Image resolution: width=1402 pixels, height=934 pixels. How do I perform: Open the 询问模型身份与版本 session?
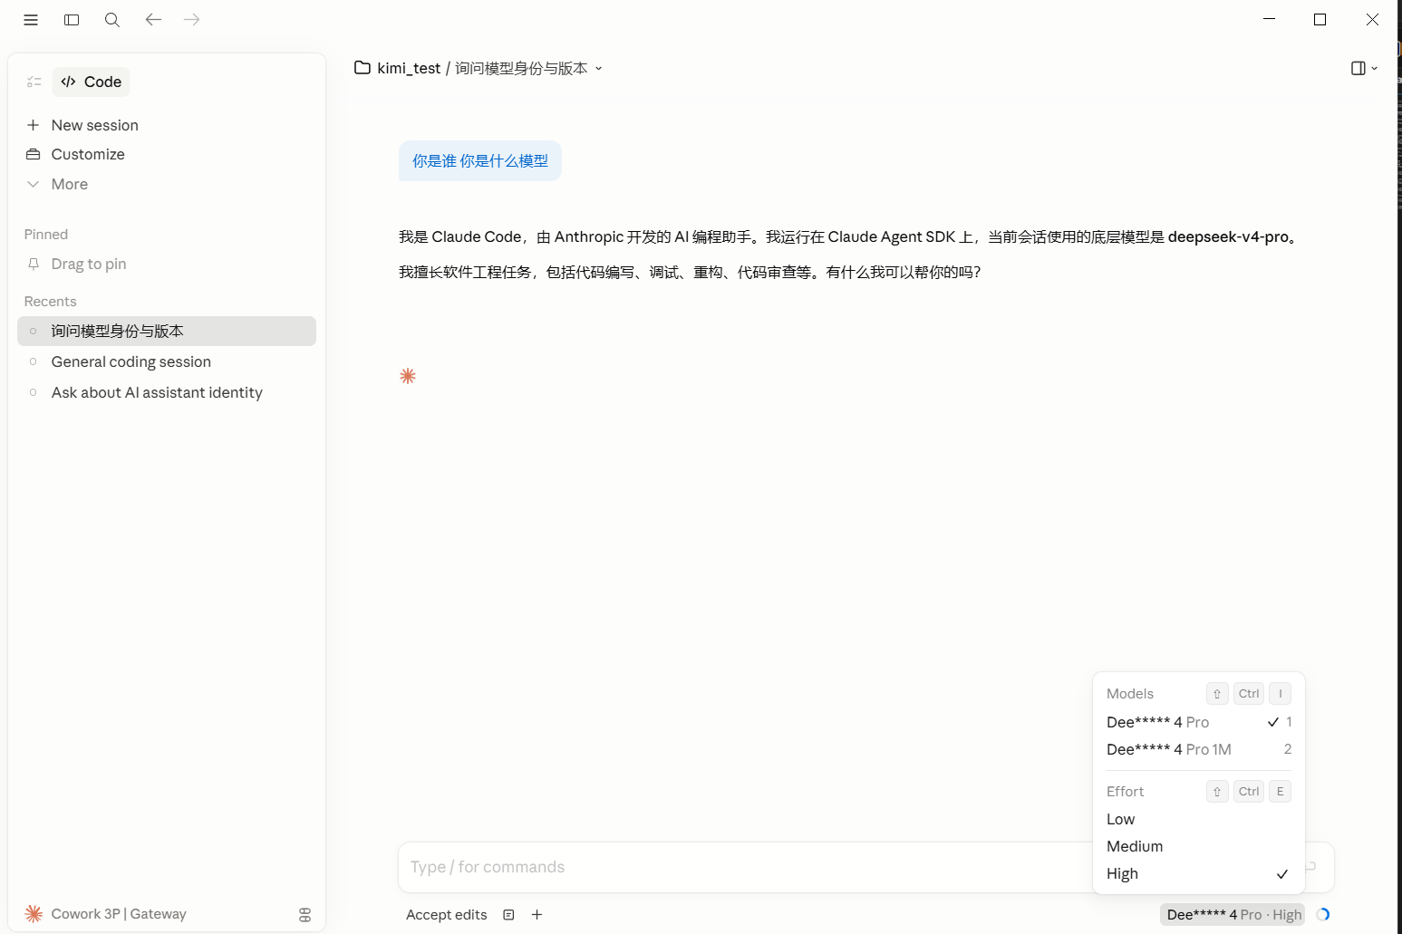[x=167, y=331]
